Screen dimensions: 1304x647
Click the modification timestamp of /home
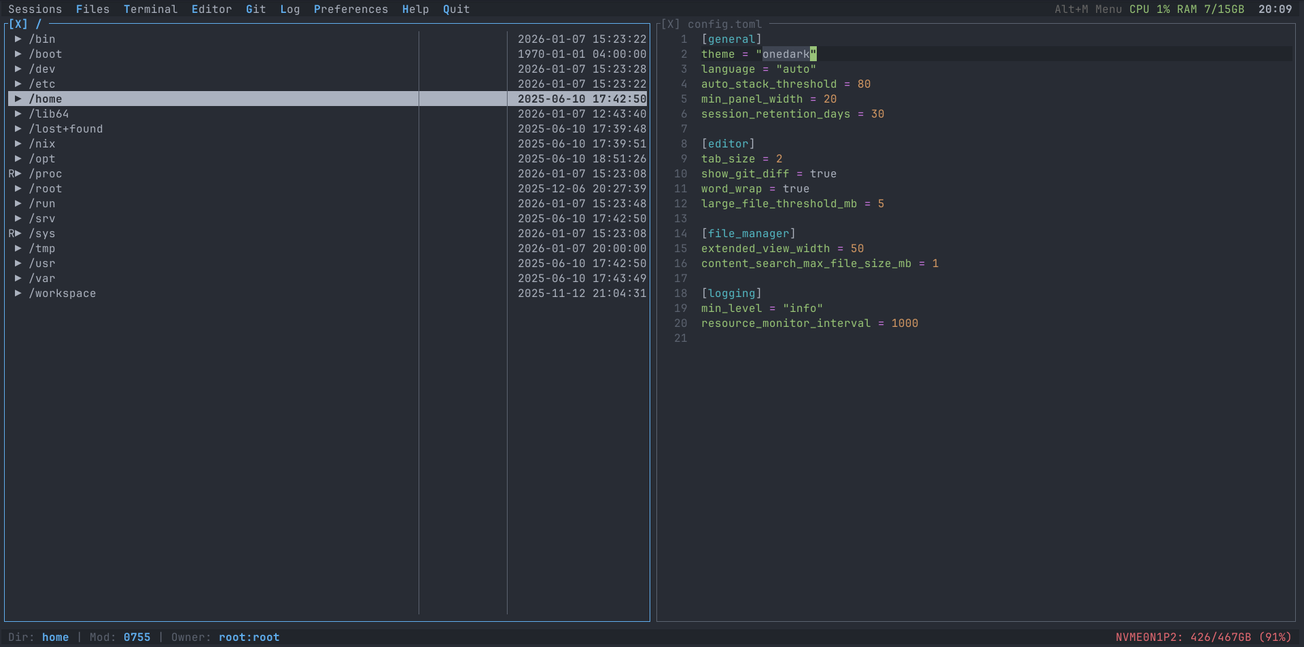point(582,99)
